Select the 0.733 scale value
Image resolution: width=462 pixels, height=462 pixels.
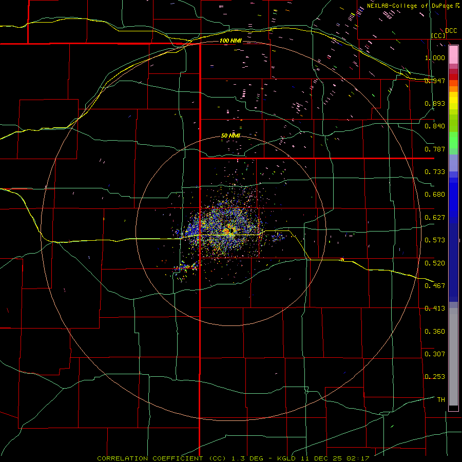[x=435, y=172]
